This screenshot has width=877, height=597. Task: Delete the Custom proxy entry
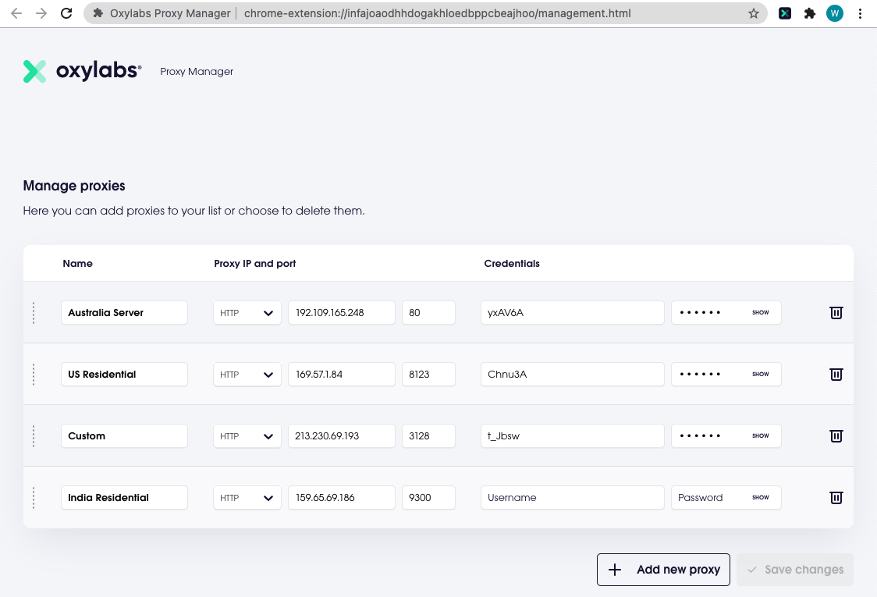point(836,435)
